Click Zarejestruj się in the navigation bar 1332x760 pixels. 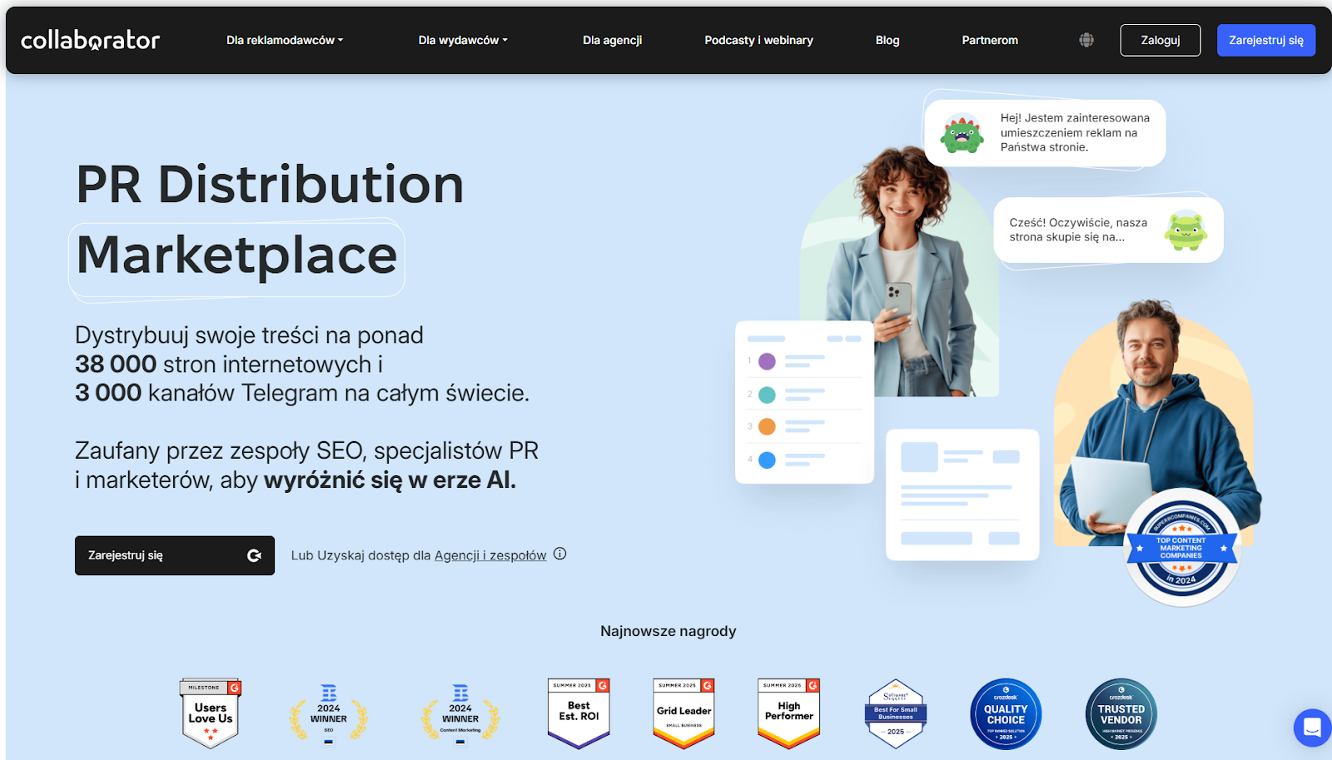pyautogui.click(x=1265, y=39)
